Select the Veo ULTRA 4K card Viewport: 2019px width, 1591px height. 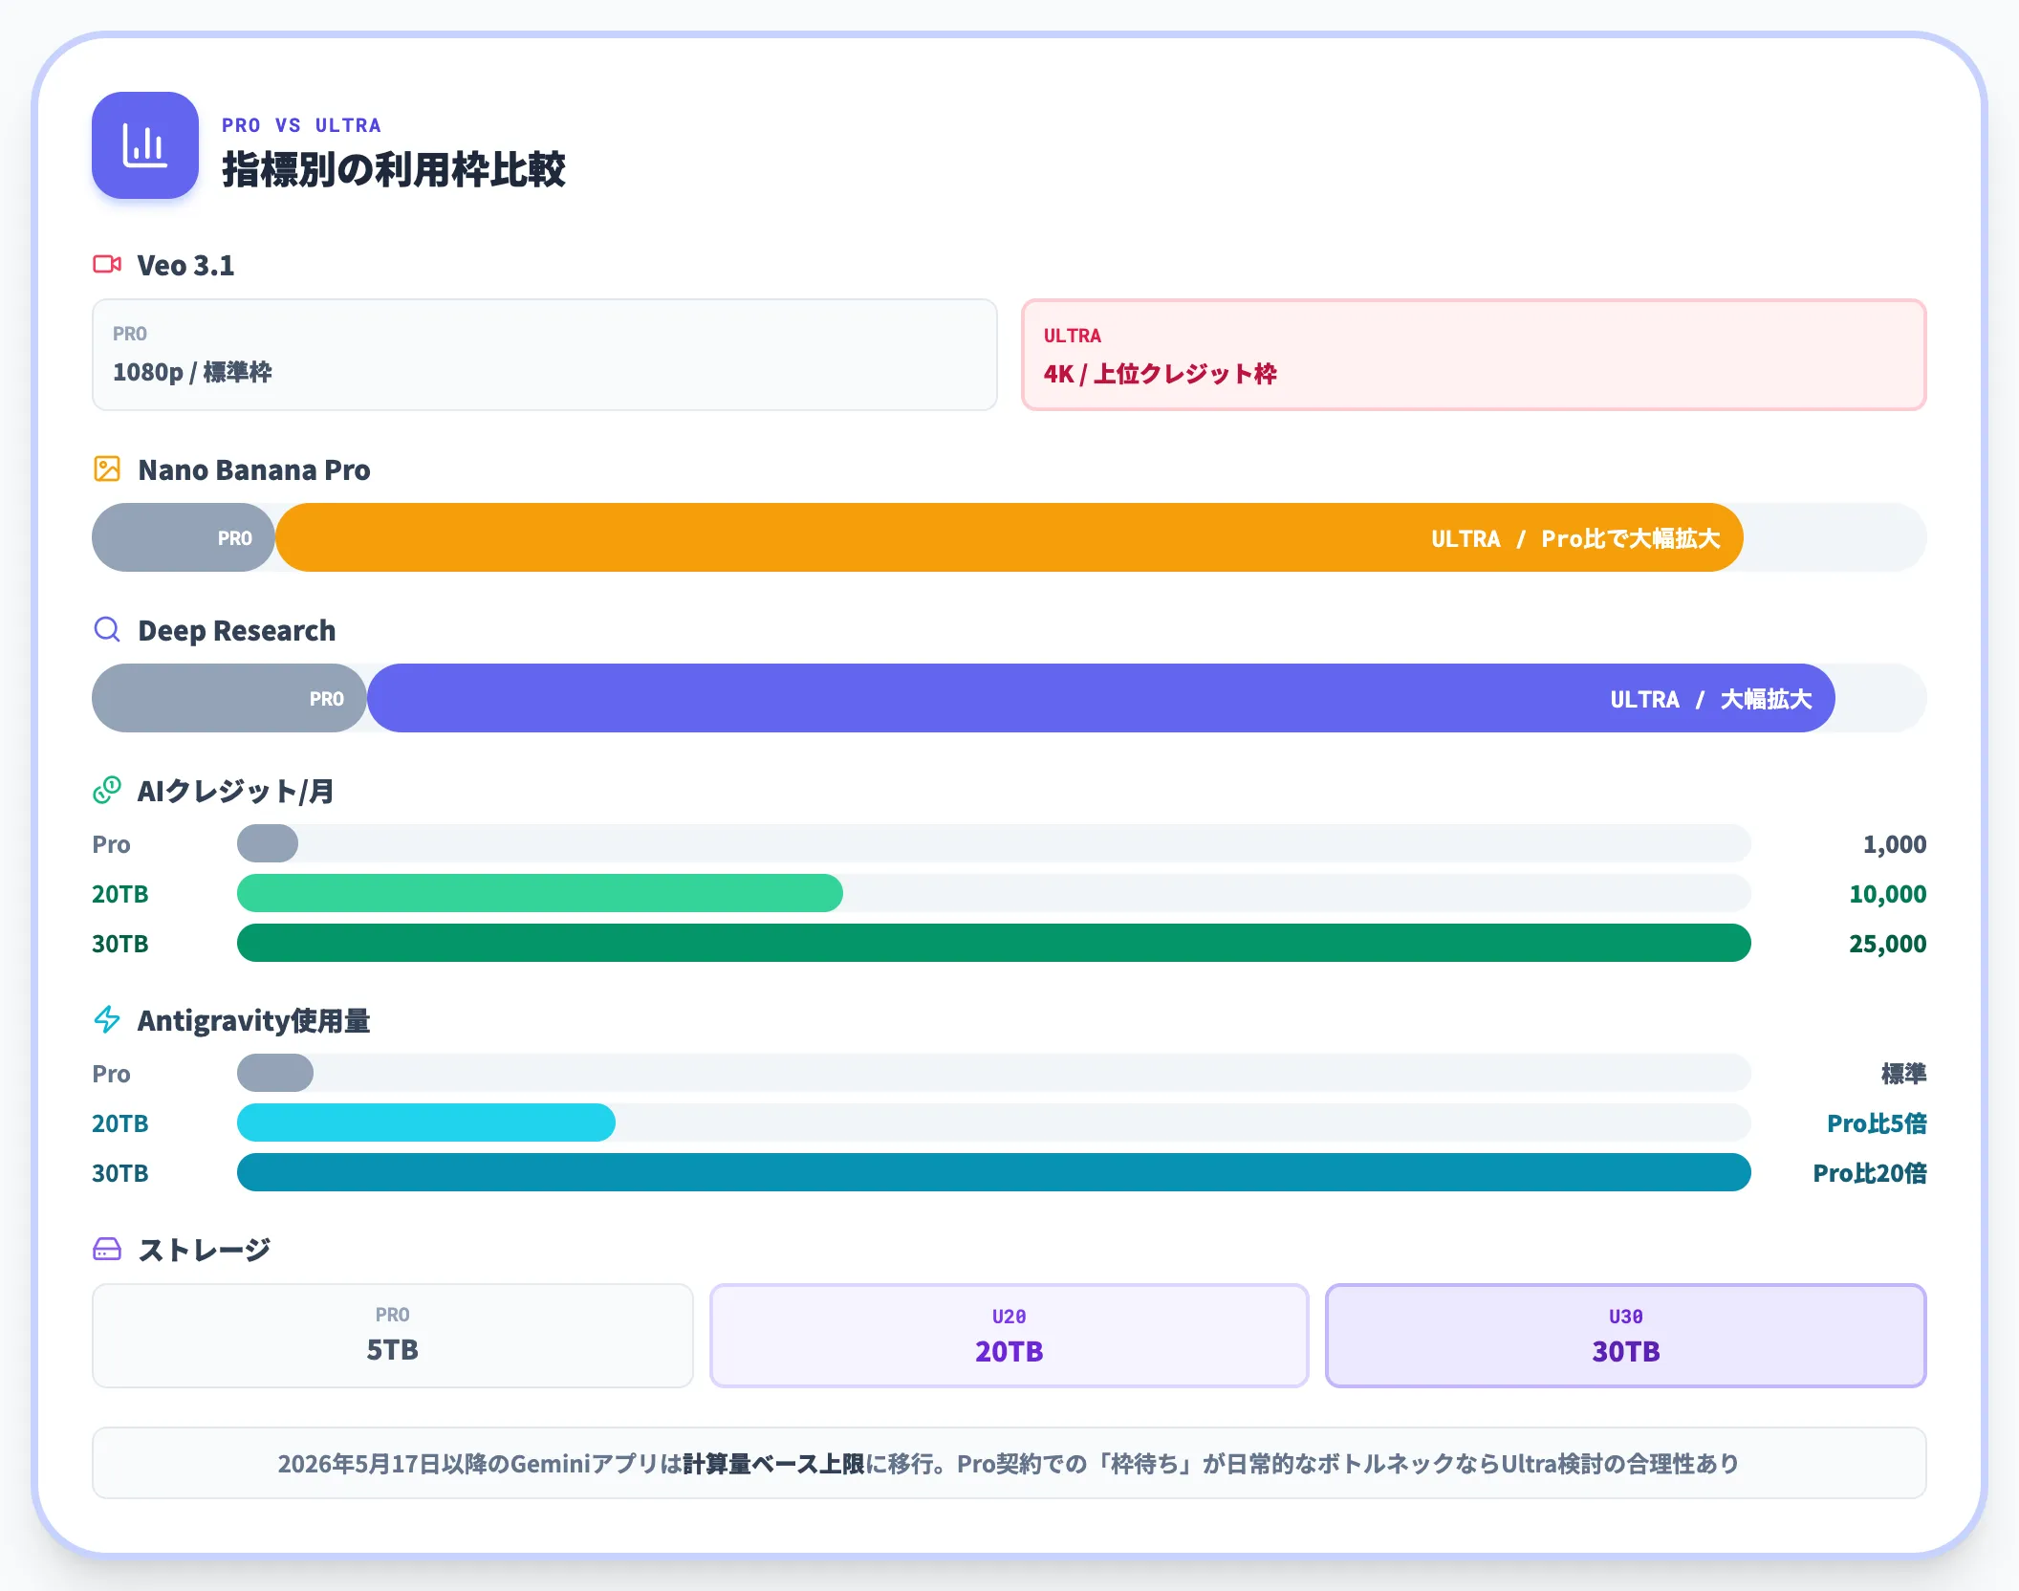point(1474,355)
